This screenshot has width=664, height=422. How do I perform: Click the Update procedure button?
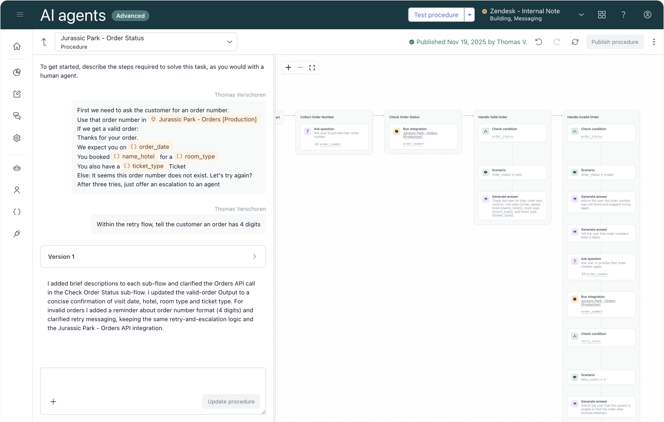(231, 401)
